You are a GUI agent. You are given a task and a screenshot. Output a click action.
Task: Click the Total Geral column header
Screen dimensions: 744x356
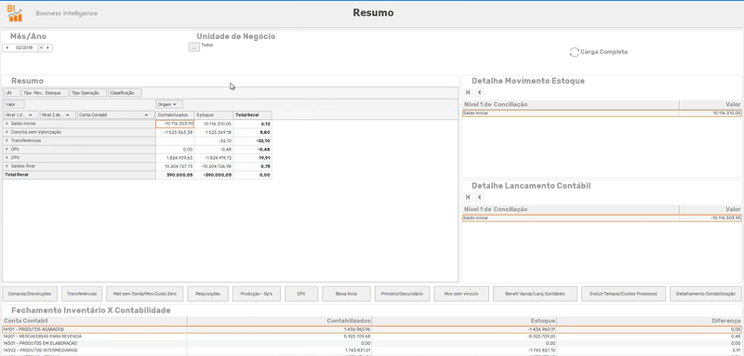pyautogui.click(x=252, y=114)
